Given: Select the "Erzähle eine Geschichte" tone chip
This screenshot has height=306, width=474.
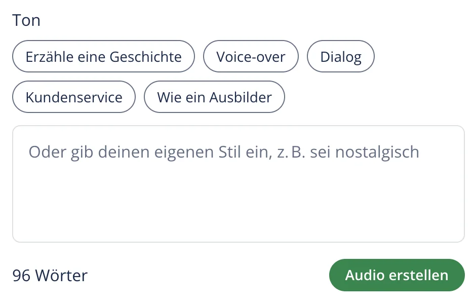Looking at the screenshot, I should point(103,56).
